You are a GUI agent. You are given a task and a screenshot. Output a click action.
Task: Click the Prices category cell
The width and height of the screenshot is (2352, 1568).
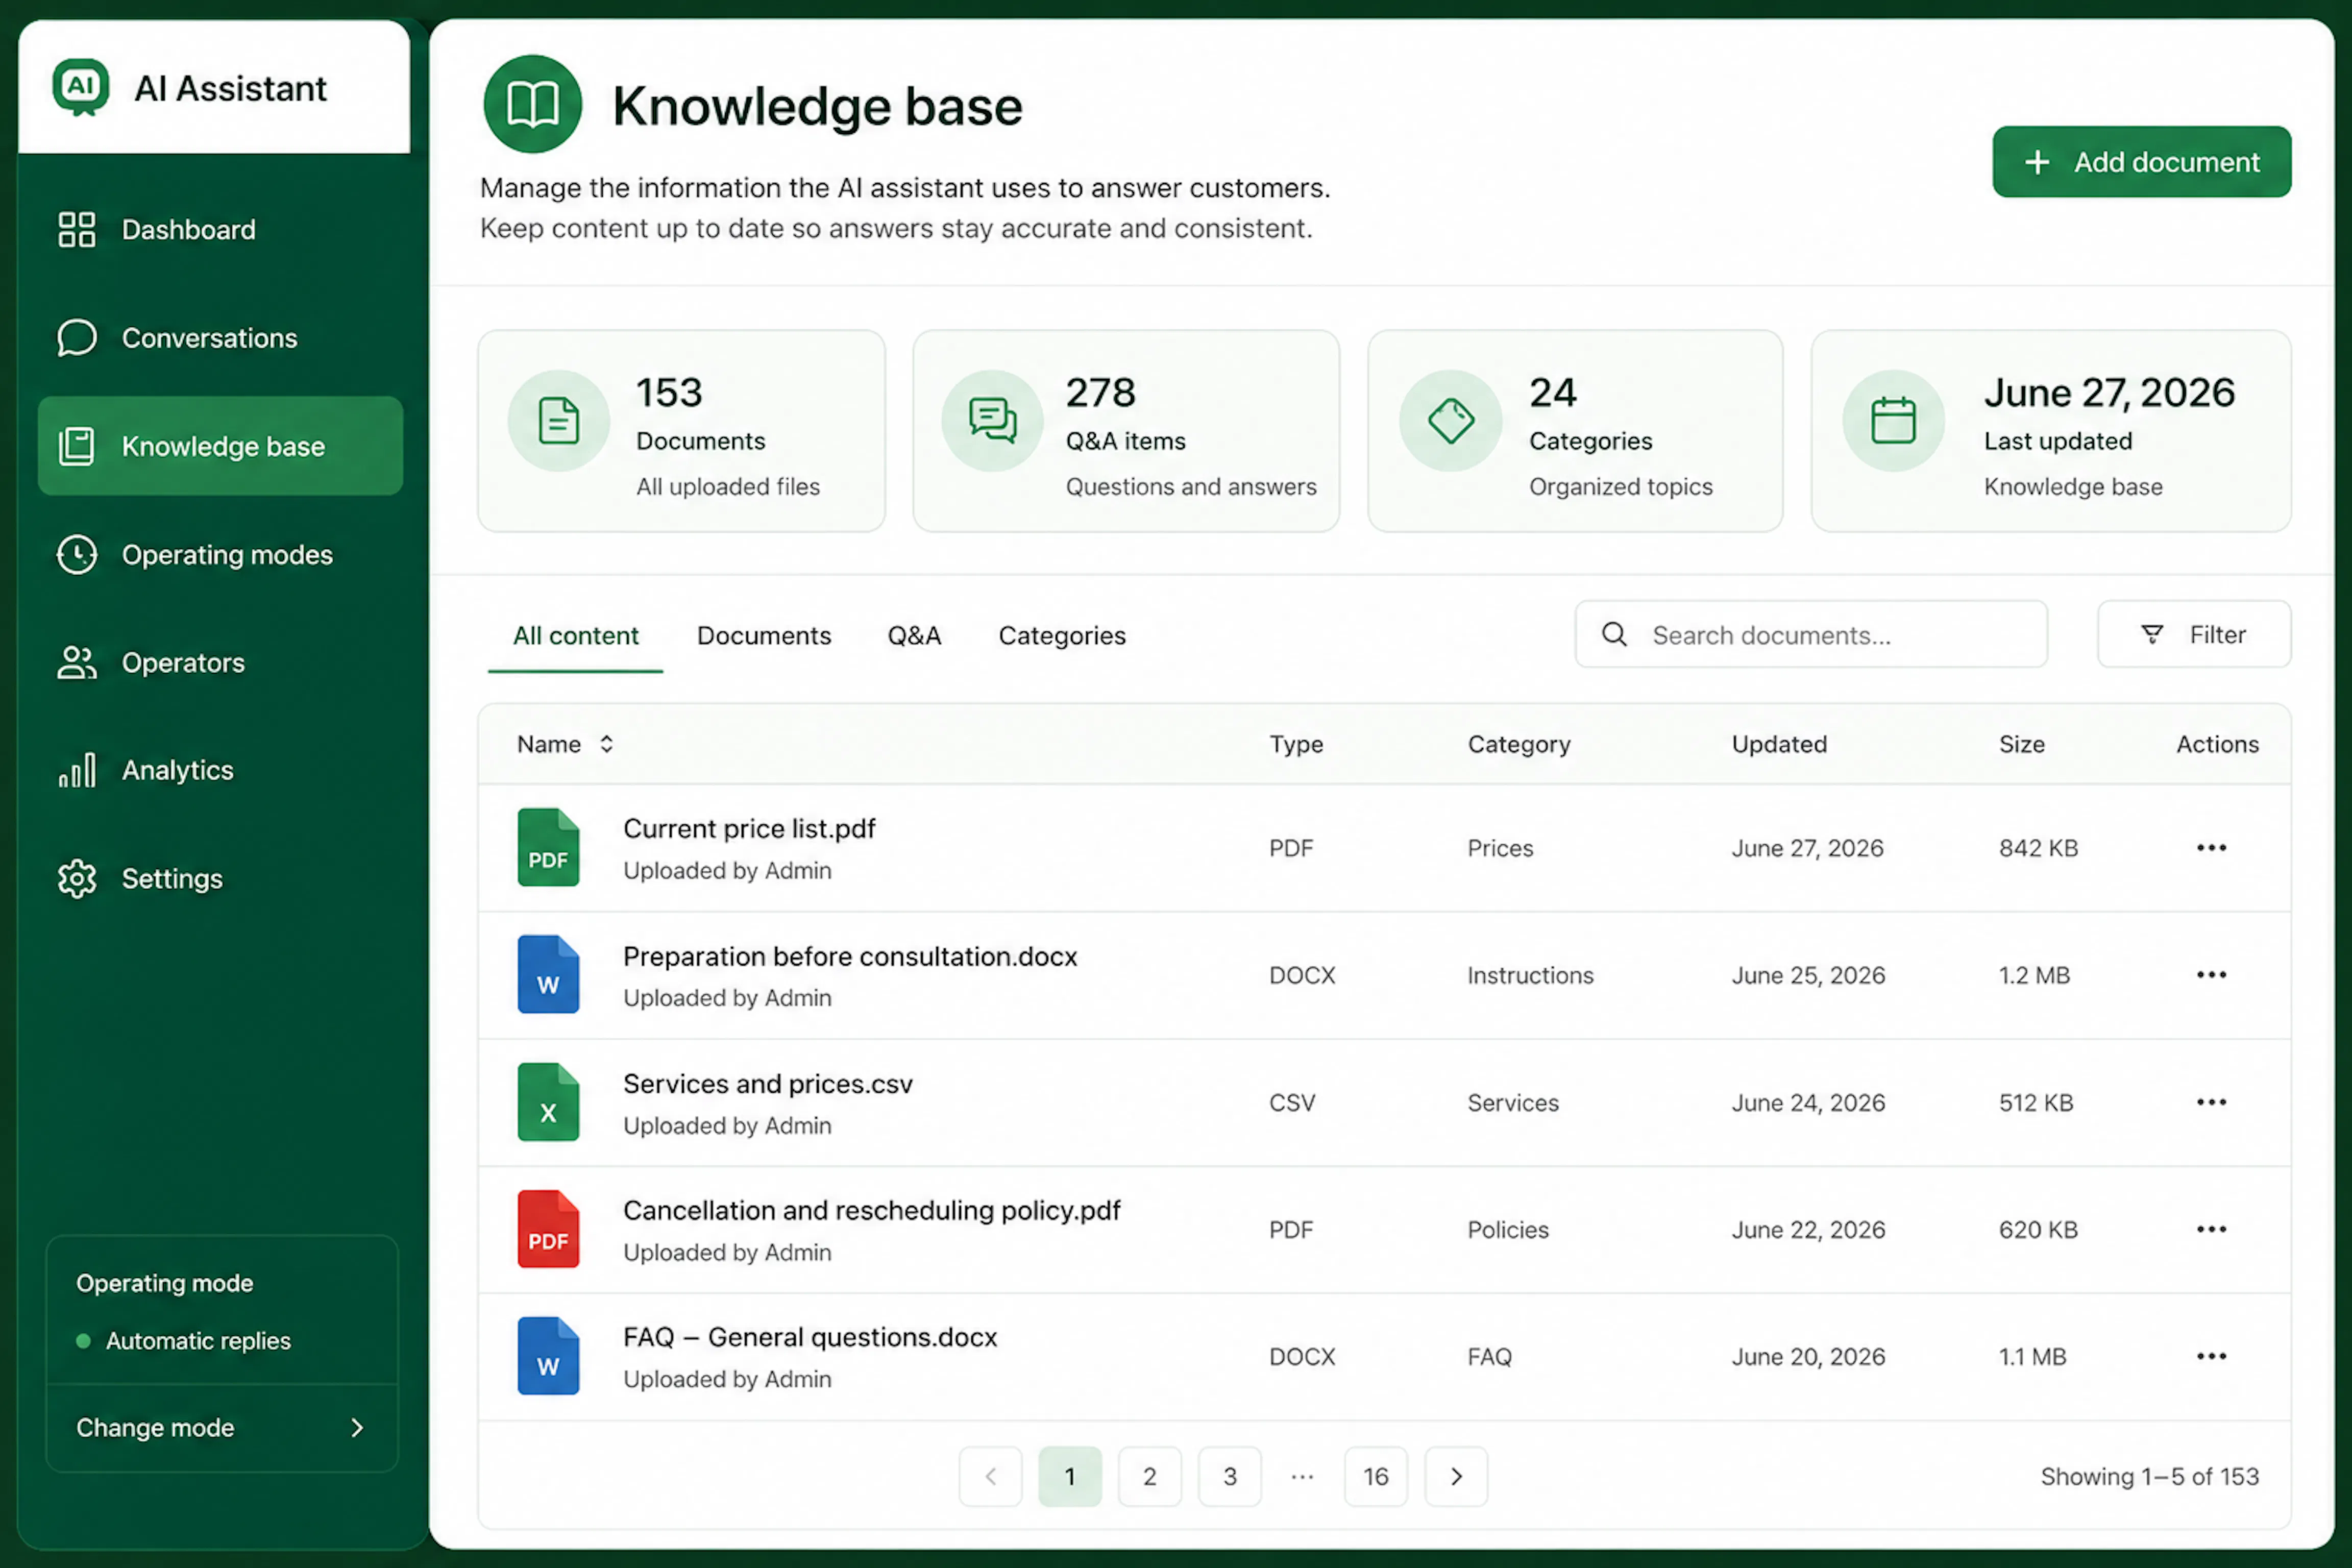tap(1500, 848)
